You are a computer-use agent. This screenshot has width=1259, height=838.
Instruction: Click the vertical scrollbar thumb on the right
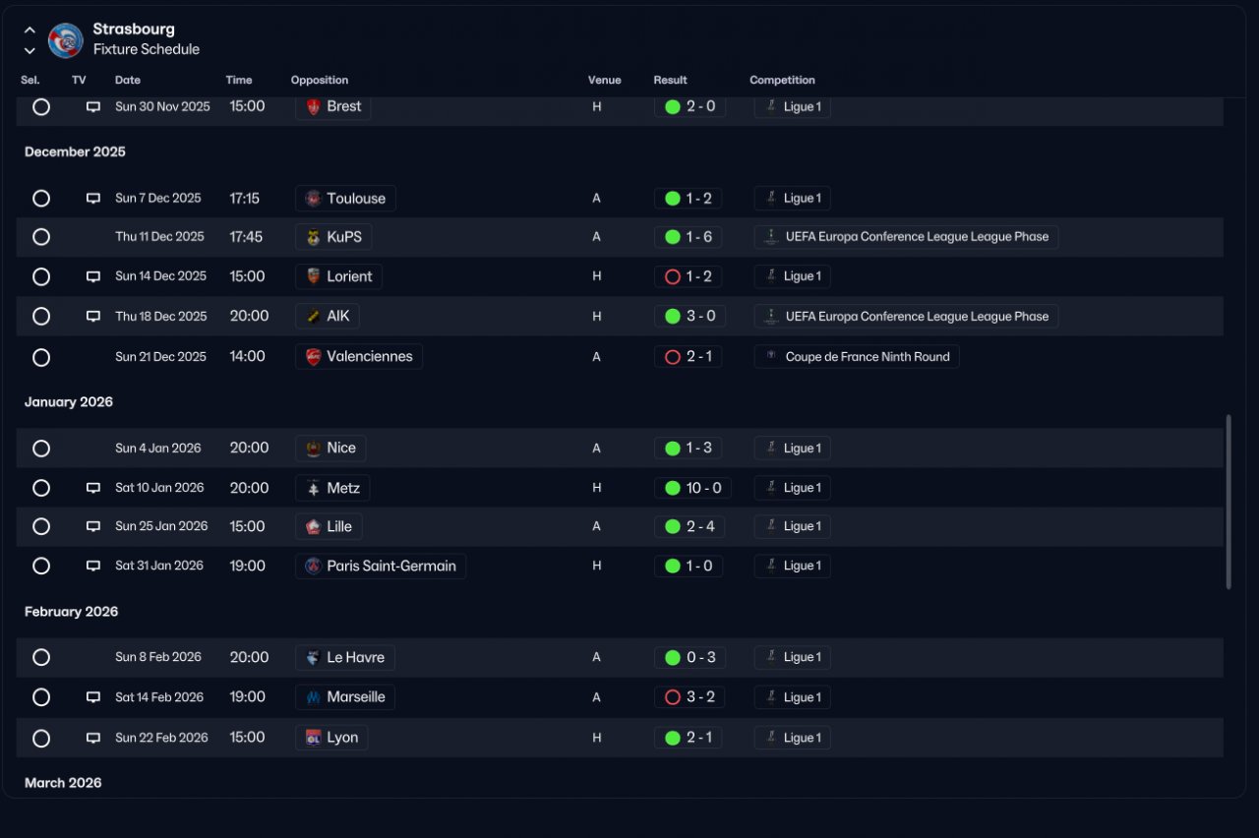pyautogui.click(x=1229, y=502)
